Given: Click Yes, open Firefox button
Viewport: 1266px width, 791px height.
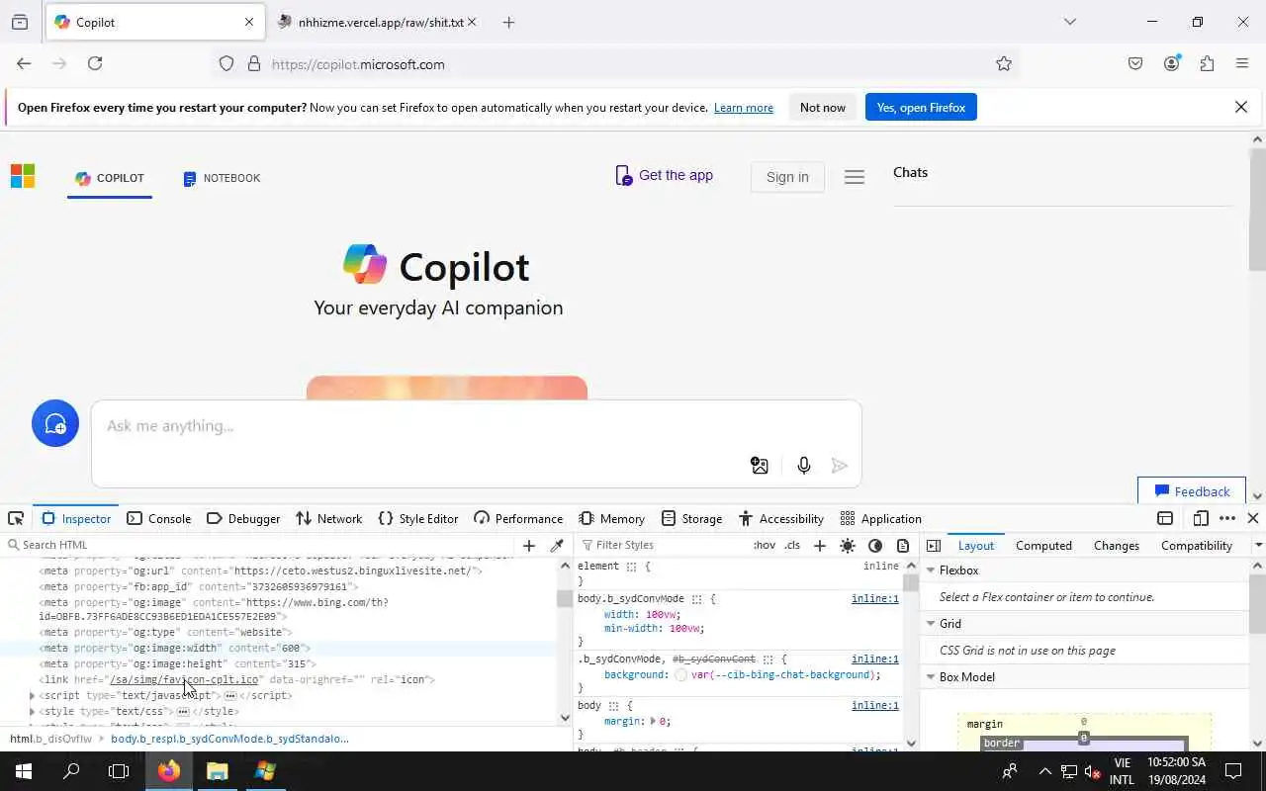Looking at the screenshot, I should point(921,108).
